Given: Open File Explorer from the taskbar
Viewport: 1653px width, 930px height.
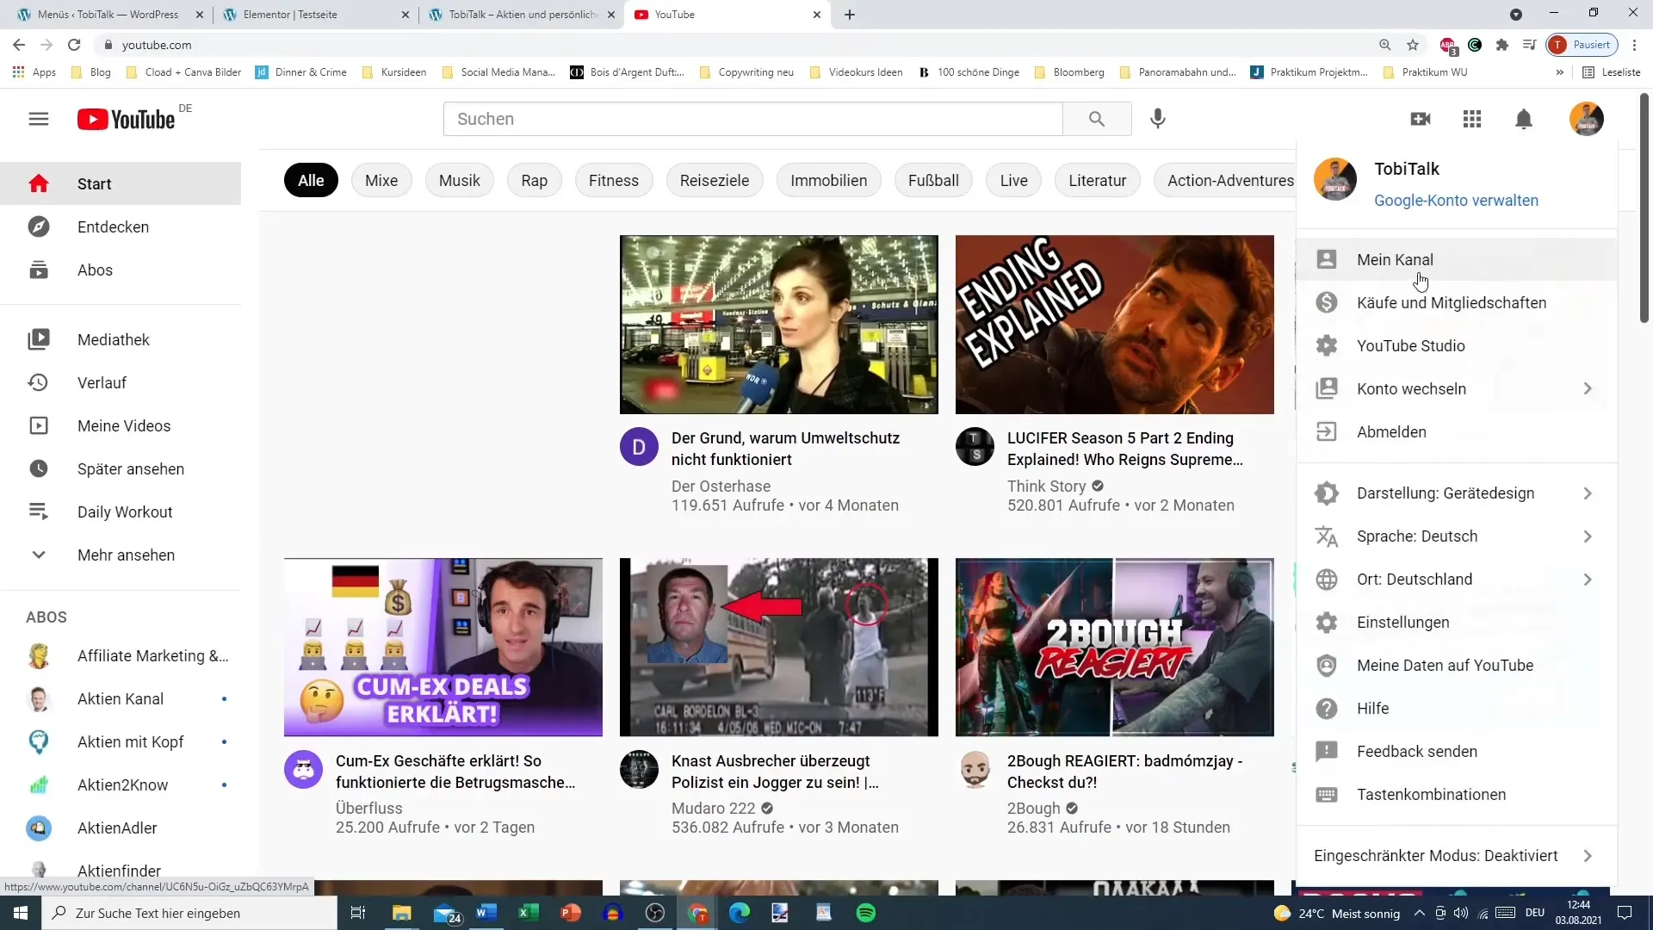Looking at the screenshot, I should coord(402,913).
